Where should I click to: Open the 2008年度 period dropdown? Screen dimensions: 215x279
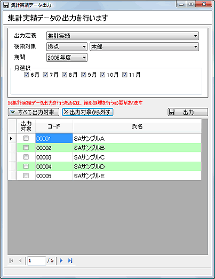point(67,58)
